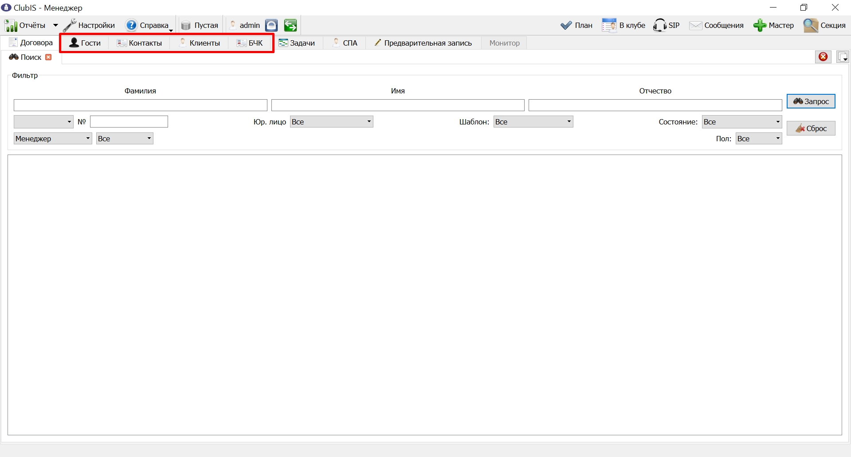
Task: Open the Шаблон combo box
Action: [533, 122]
